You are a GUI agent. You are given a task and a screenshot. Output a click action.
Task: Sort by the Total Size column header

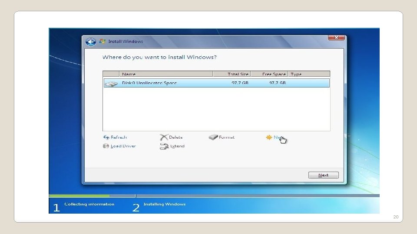[232, 74]
